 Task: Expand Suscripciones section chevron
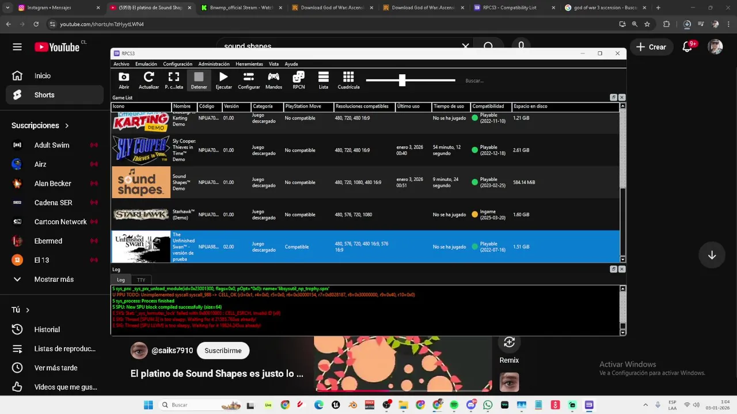coord(67,125)
